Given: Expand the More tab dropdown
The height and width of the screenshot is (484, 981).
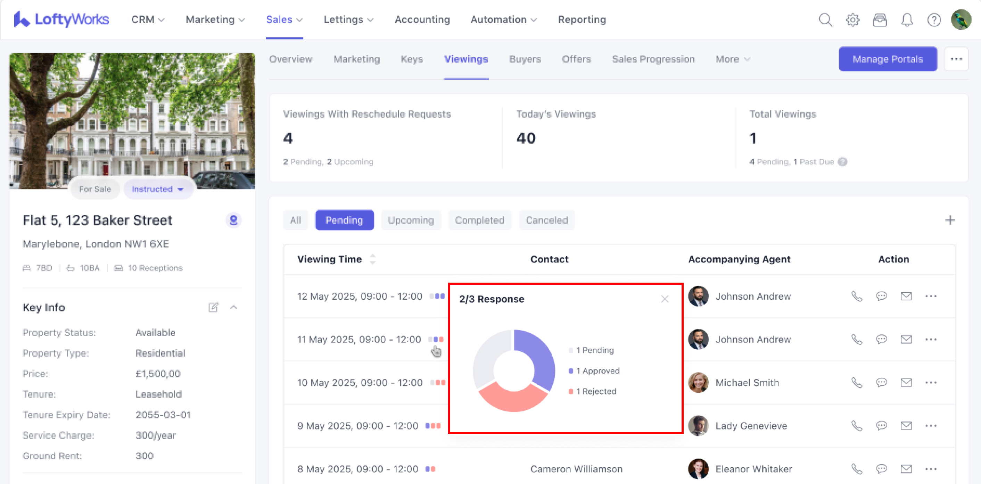Looking at the screenshot, I should point(732,59).
